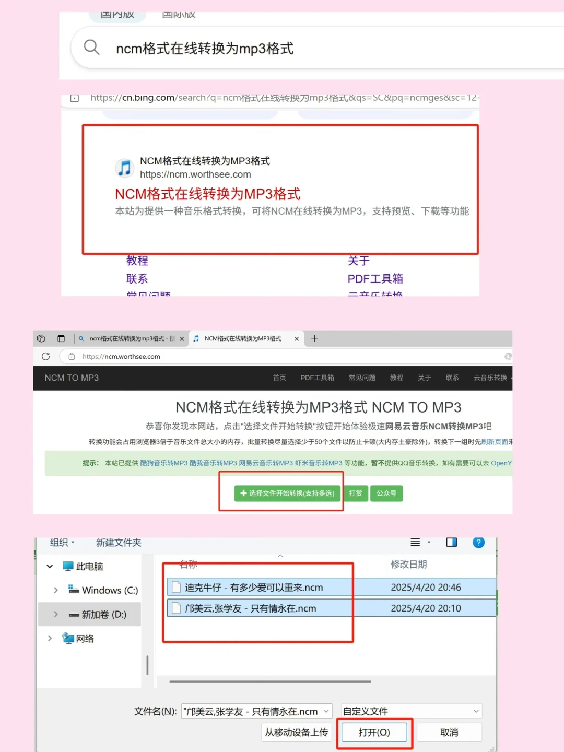Expand the Windows (C:) tree node
564x752 pixels.
[56, 590]
